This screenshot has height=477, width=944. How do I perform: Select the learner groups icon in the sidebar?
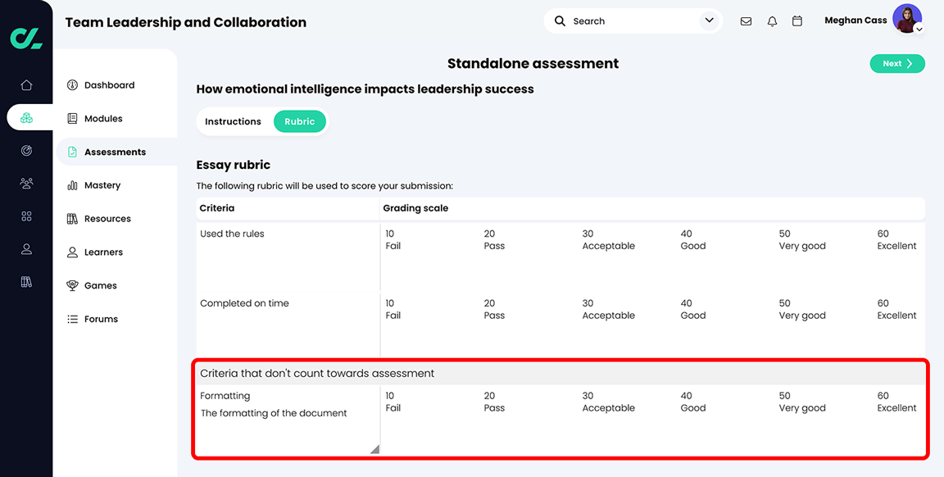(x=26, y=183)
